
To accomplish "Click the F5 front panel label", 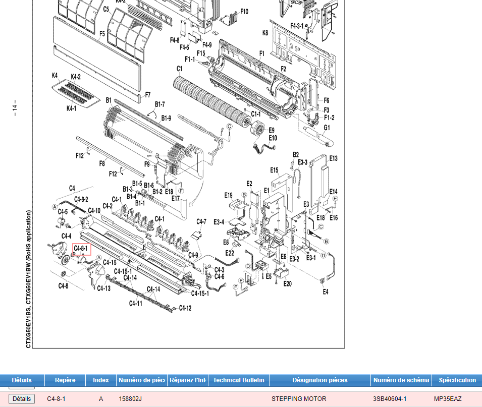I will click(102, 34).
